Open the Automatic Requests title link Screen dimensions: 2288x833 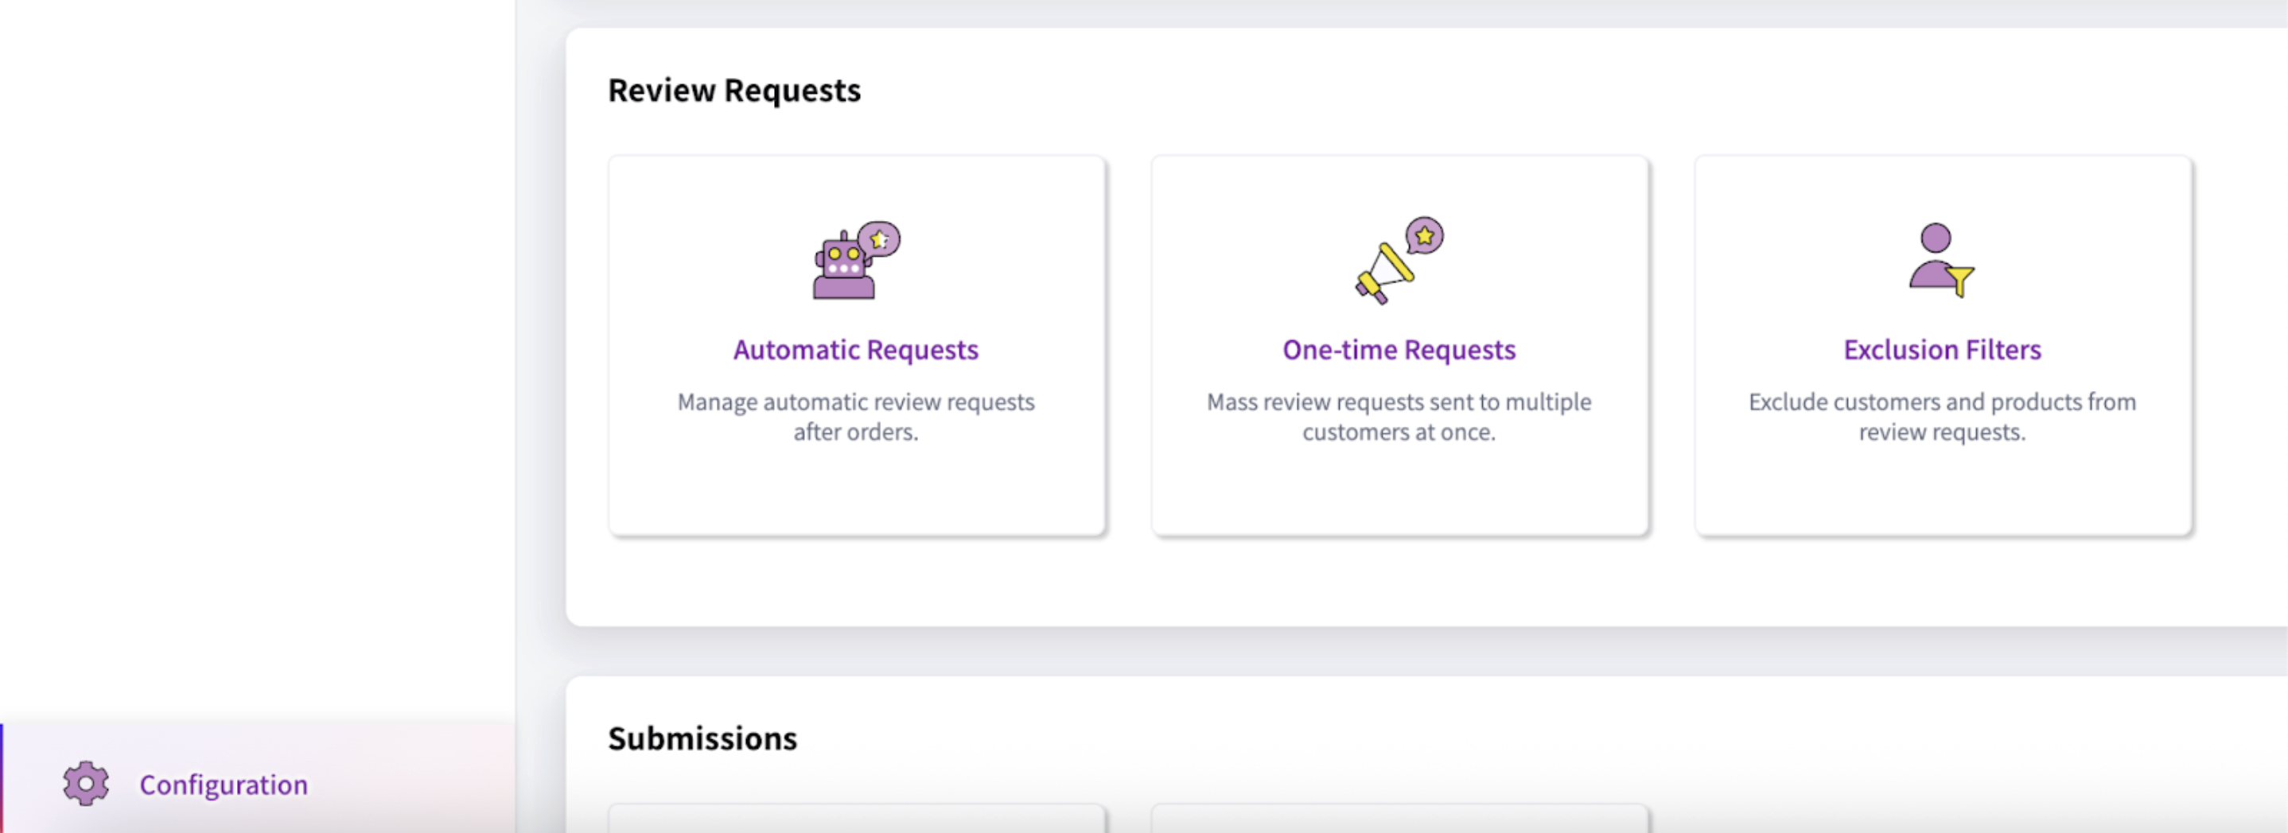(855, 350)
